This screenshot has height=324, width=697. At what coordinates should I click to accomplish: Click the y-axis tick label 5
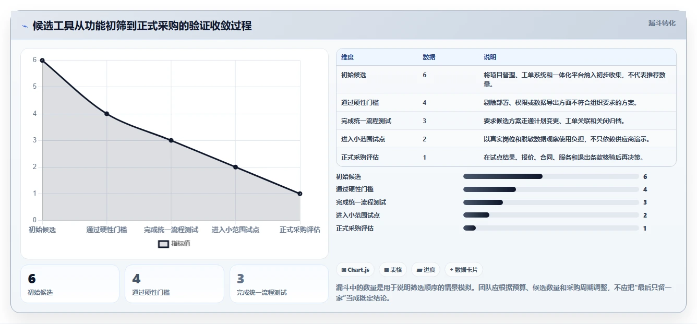coord(34,87)
